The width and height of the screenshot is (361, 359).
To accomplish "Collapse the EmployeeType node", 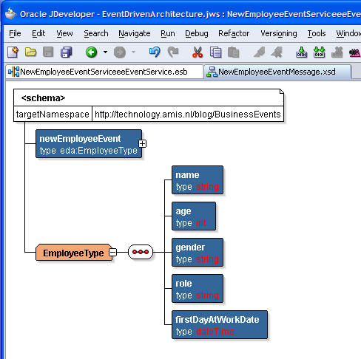I will [113, 252].
